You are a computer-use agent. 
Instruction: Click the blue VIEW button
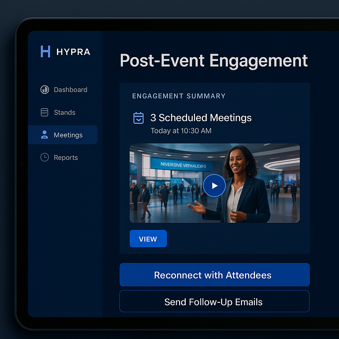coord(148,239)
